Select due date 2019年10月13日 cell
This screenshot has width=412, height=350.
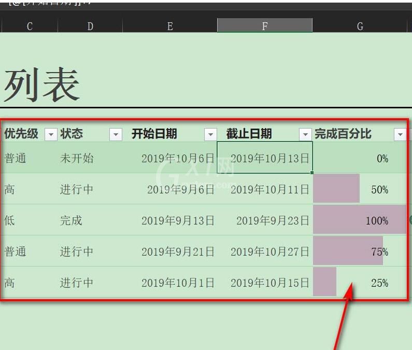click(x=265, y=158)
